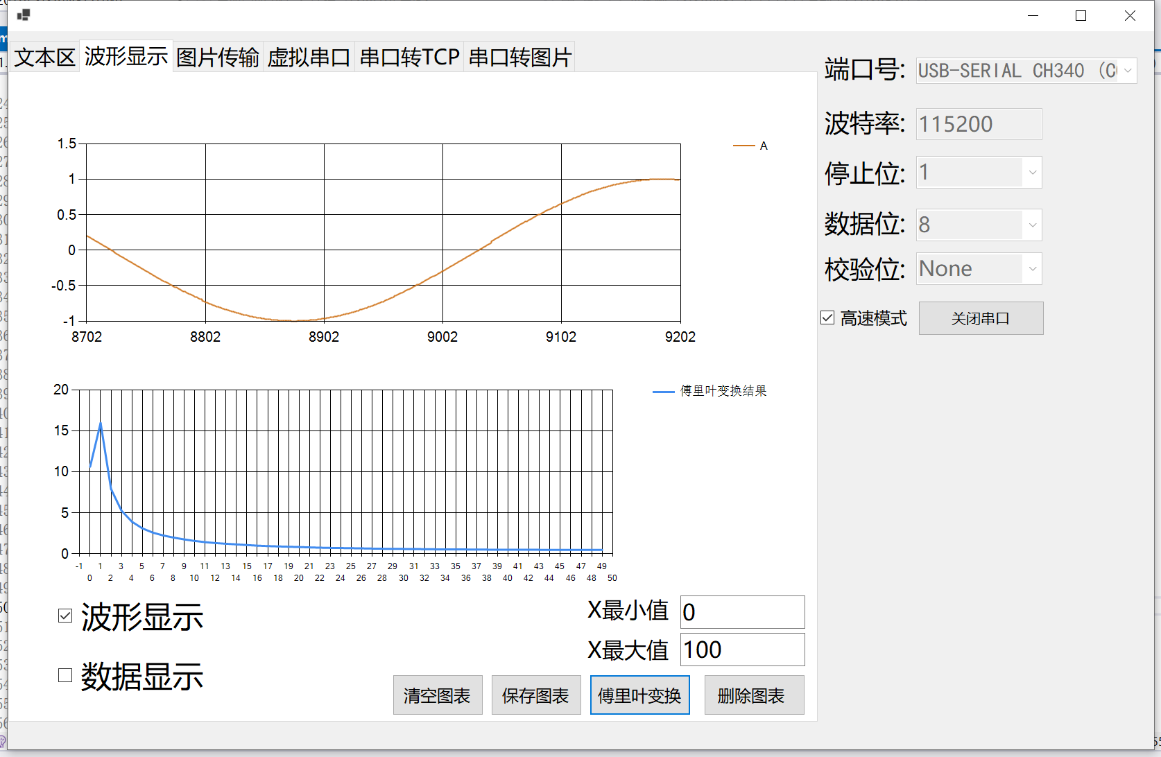Click the X最大值 input field
This screenshot has height=757, width=1161.
pyautogui.click(x=742, y=650)
